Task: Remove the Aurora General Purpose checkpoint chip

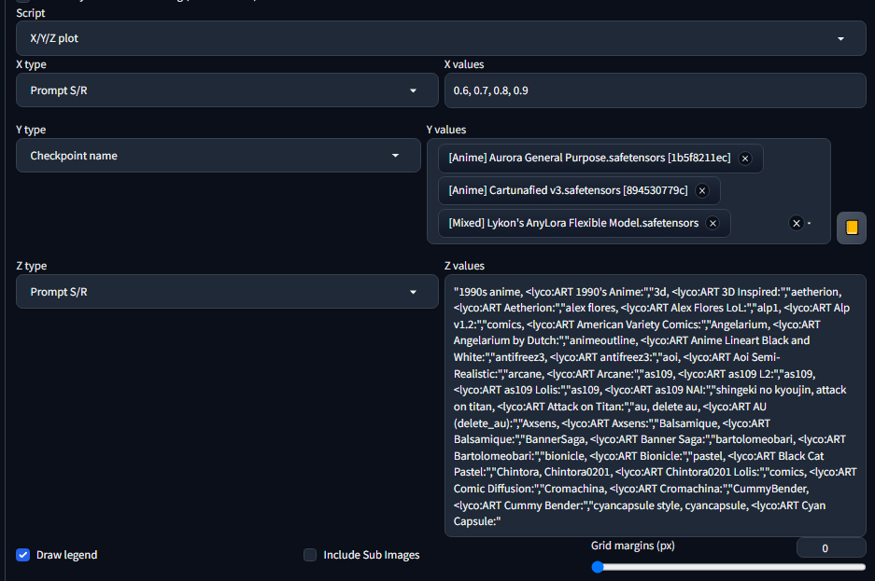Action: 745,159
